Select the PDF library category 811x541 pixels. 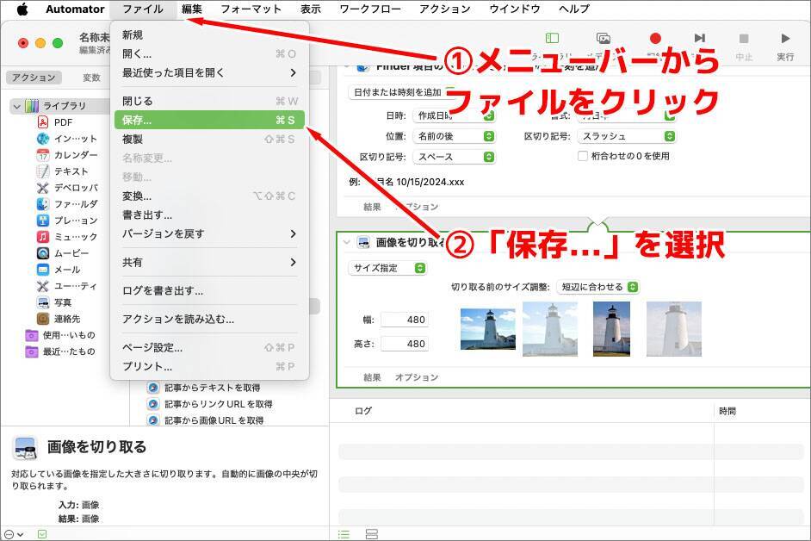tap(62, 122)
